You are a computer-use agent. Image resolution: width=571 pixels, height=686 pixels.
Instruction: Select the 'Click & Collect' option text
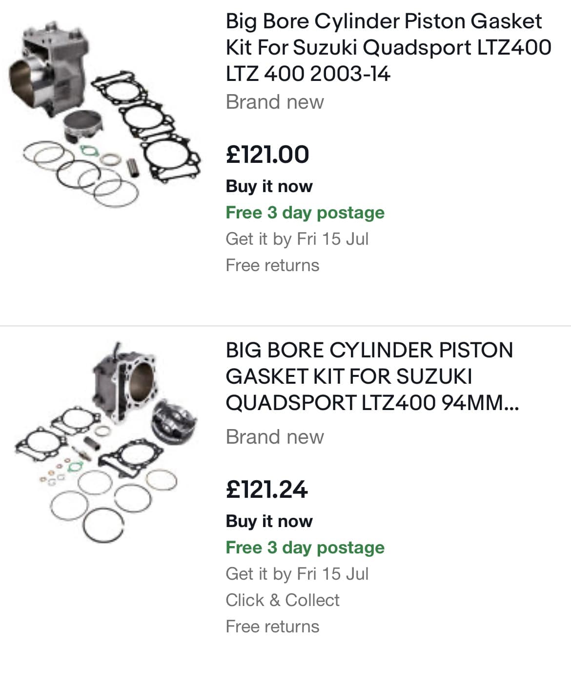coord(282,600)
